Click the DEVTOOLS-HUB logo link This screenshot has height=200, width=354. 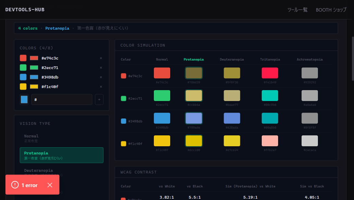(25, 10)
